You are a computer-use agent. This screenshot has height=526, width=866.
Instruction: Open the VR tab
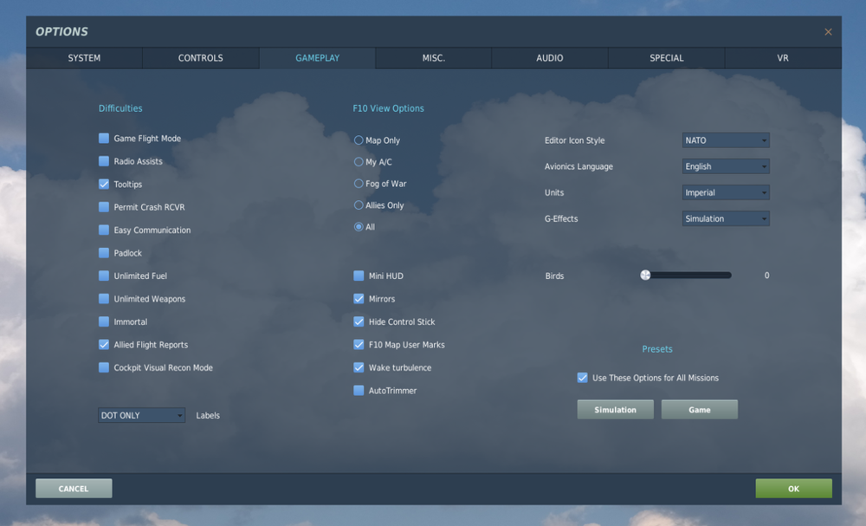pos(783,58)
